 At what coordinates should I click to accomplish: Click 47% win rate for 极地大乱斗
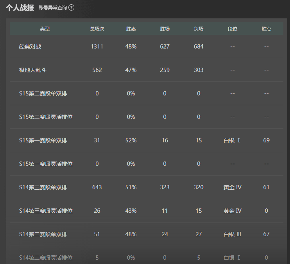[x=131, y=70]
